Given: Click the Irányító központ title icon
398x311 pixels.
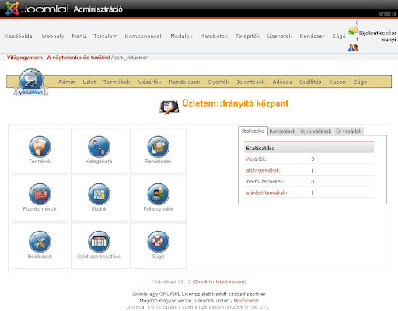Looking at the screenshot, I should pyautogui.click(x=169, y=107).
